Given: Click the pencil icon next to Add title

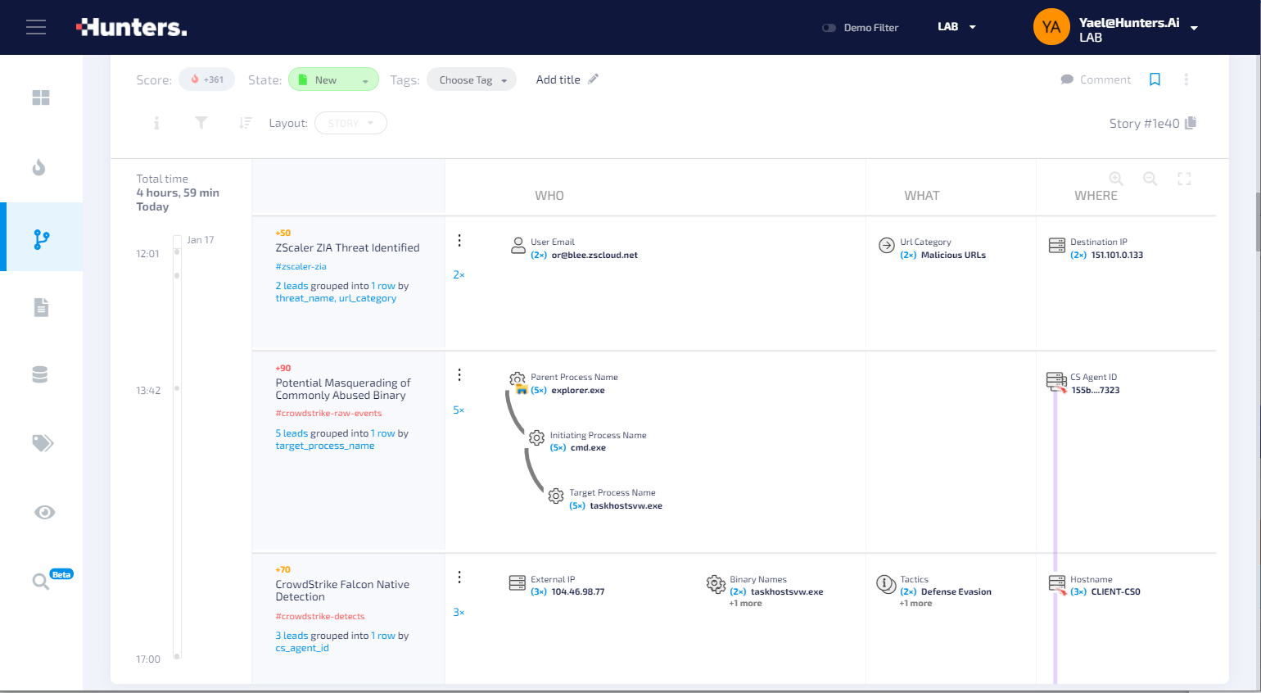Looking at the screenshot, I should point(594,79).
